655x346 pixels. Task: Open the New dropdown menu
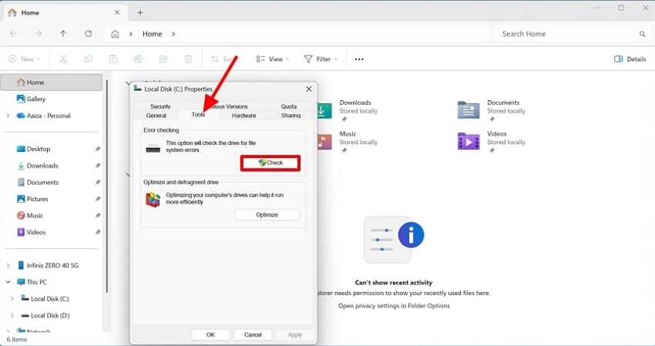point(24,59)
